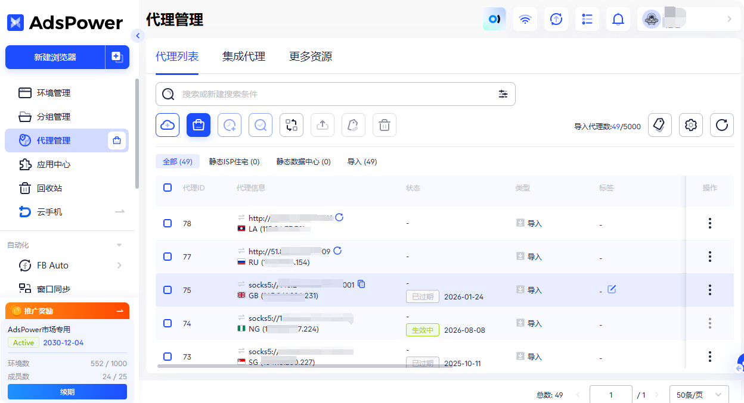Check the box for proxy ID 75

[168, 290]
